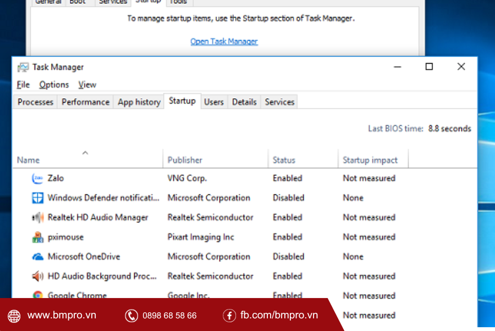Switch to the Details tab
Viewport: 495px width, 331px height.
click(244, 102)
